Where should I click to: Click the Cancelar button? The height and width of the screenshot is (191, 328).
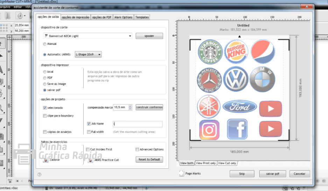coord(299,174)
